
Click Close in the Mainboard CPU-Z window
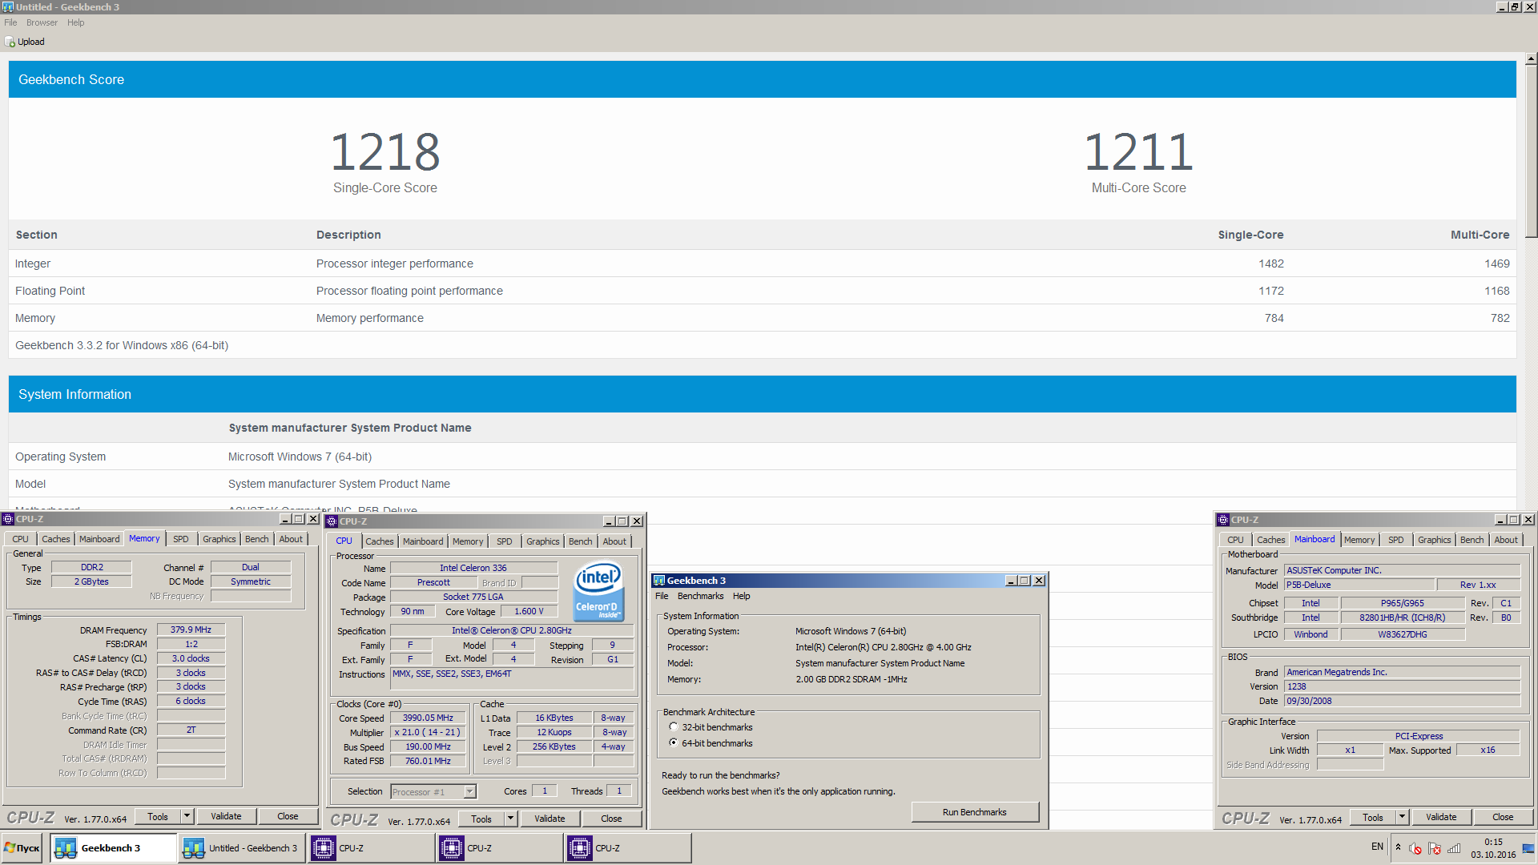pyautogui.click(x=1503, y=817)
